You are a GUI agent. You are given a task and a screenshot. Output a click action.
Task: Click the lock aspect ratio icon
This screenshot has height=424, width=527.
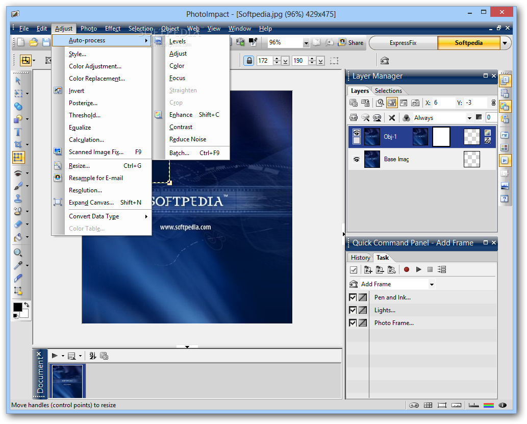click(249, 61)
